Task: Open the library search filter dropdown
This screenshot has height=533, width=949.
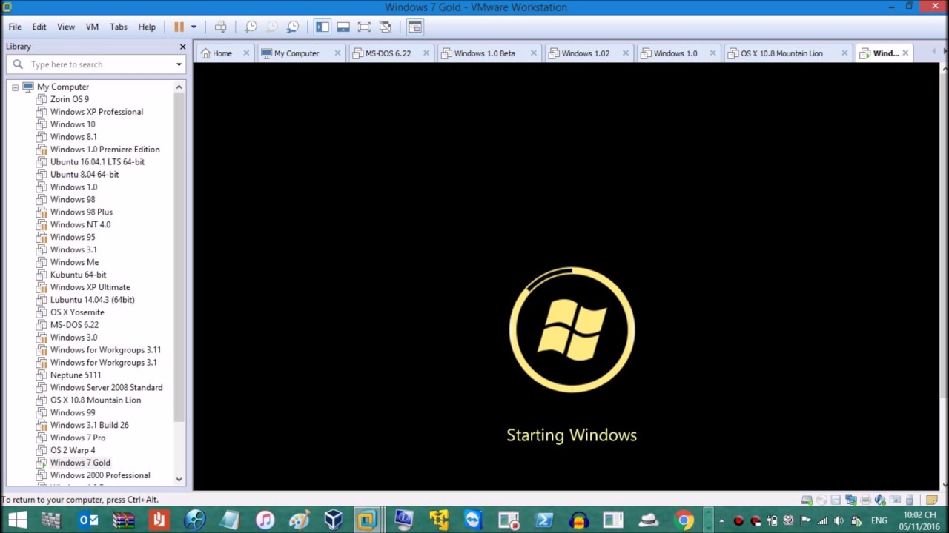Action: point(179,64)
